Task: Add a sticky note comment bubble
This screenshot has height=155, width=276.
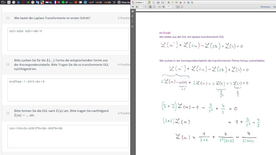Action: 172,2
